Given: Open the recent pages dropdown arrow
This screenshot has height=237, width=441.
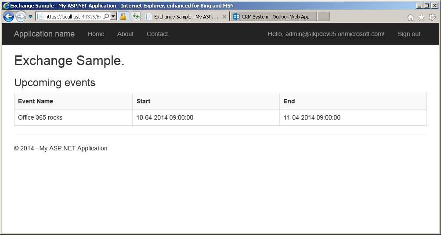Looking at the screenshot, I should click(30, 17).
